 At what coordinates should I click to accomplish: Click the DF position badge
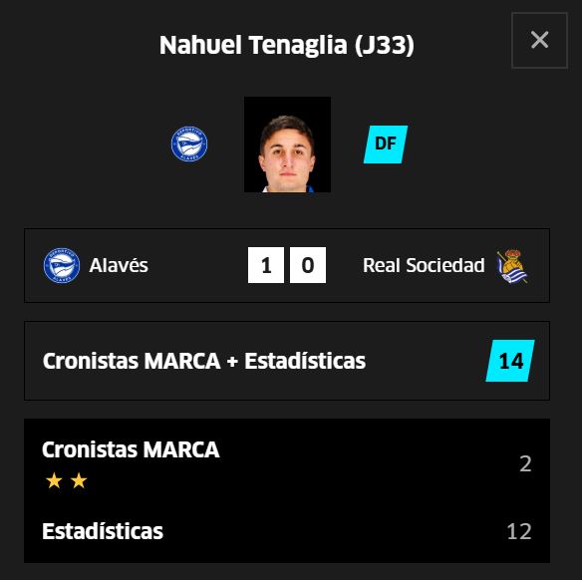click(386, 145)
